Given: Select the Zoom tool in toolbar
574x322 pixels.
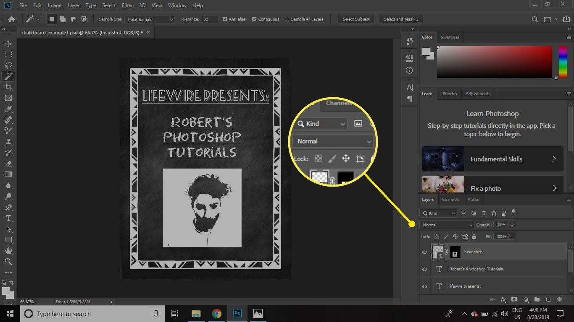Looking at the screenshot, I should [8, 262].
